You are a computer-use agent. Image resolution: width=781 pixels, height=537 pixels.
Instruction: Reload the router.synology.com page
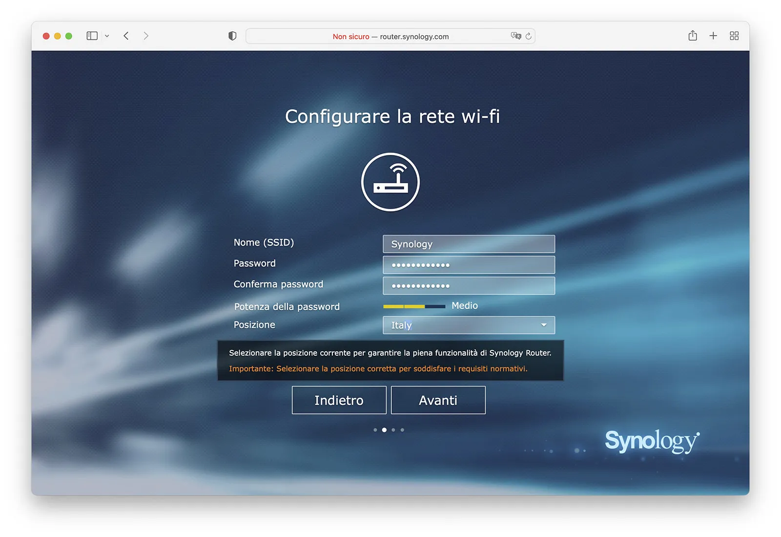coord(529,36)
